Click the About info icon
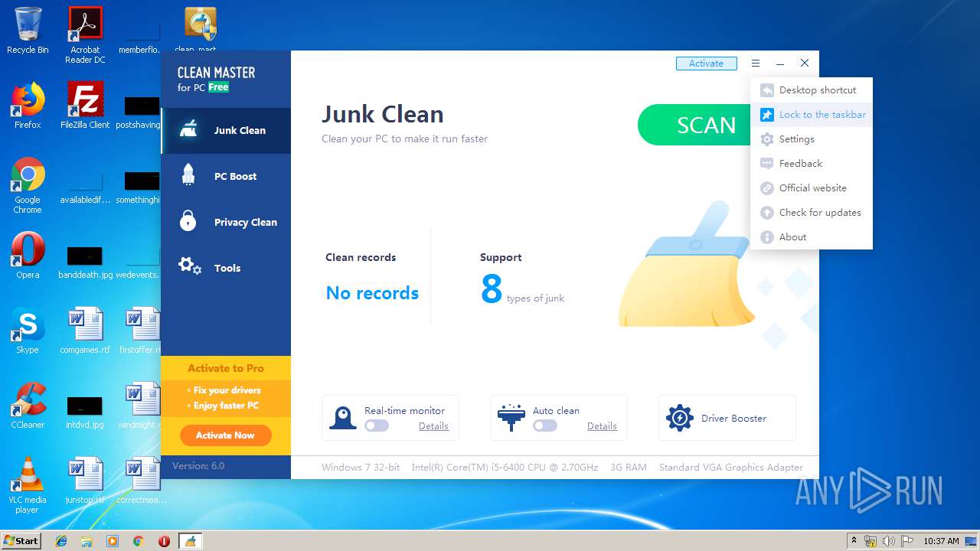The width and height of the screenshot is (980, 551). click(x=766, y=237)
